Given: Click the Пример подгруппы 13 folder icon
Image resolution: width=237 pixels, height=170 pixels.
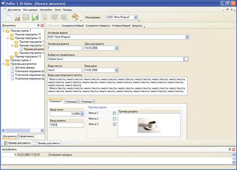Looking at the screenshot, I should click(x=12, y=57).
